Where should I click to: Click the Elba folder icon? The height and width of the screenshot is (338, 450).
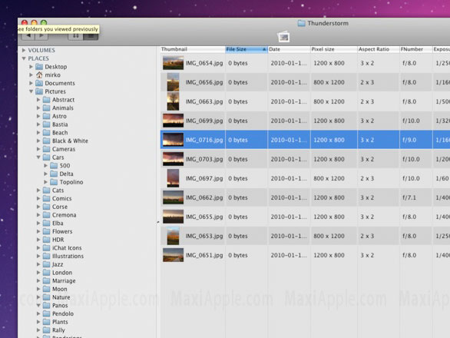pyautogui.click(x=47, y=223)
